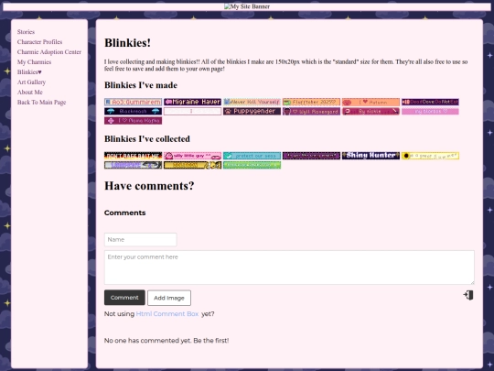494x371 pixels.
Task: Click the Shiny Hunter blinkie
Action: pos(370,156)
